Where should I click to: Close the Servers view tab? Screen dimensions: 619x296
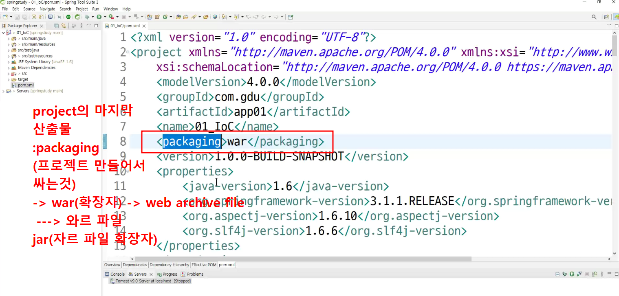[151, 274]
